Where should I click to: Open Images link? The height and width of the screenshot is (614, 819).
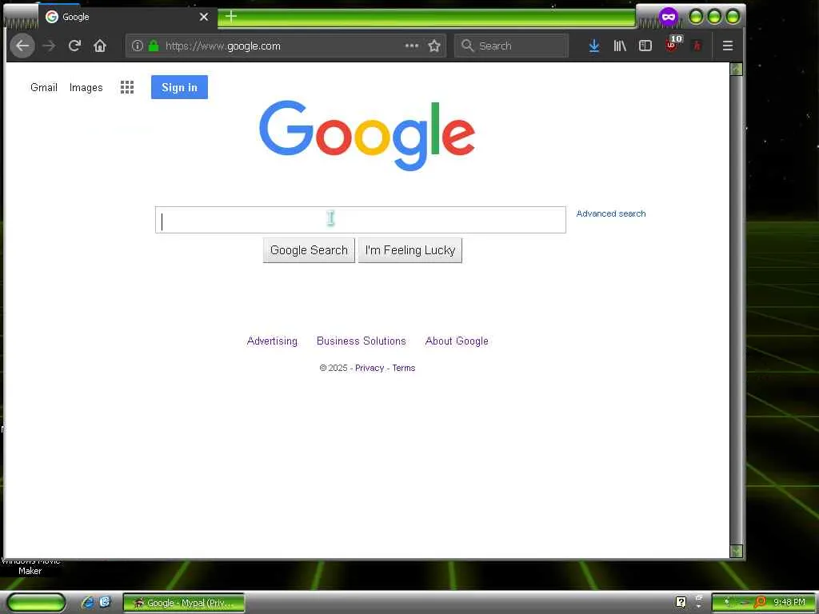pos(86,87)
